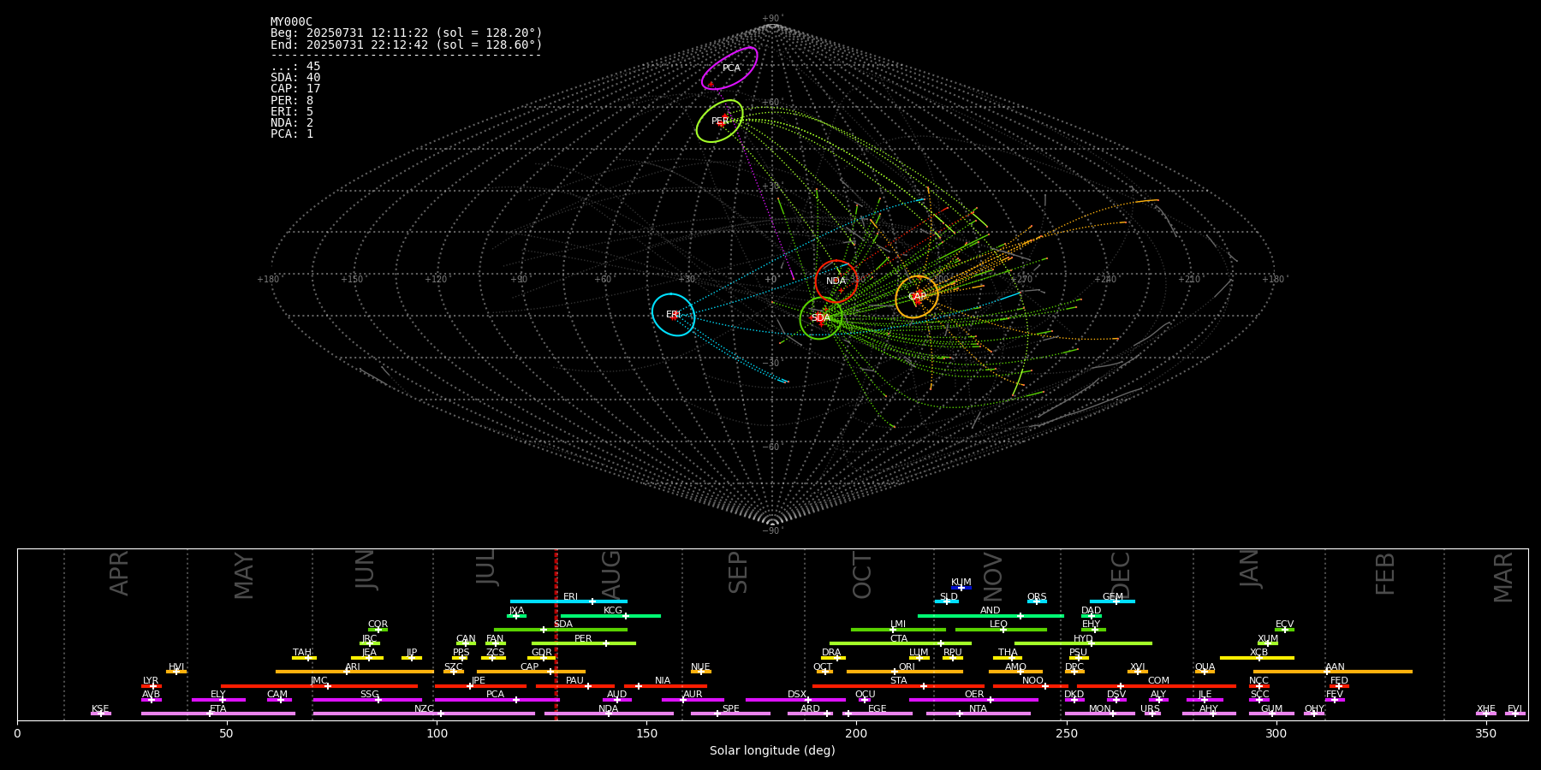Select the red NDA radiant circle on sky map
This screenshot has height=770, width=1541.
pyautogui.click(x=836, y=281)
